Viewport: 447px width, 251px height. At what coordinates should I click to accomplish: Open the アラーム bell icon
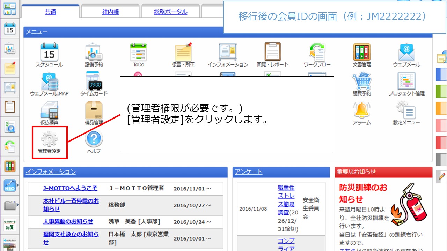pos(361,111)
